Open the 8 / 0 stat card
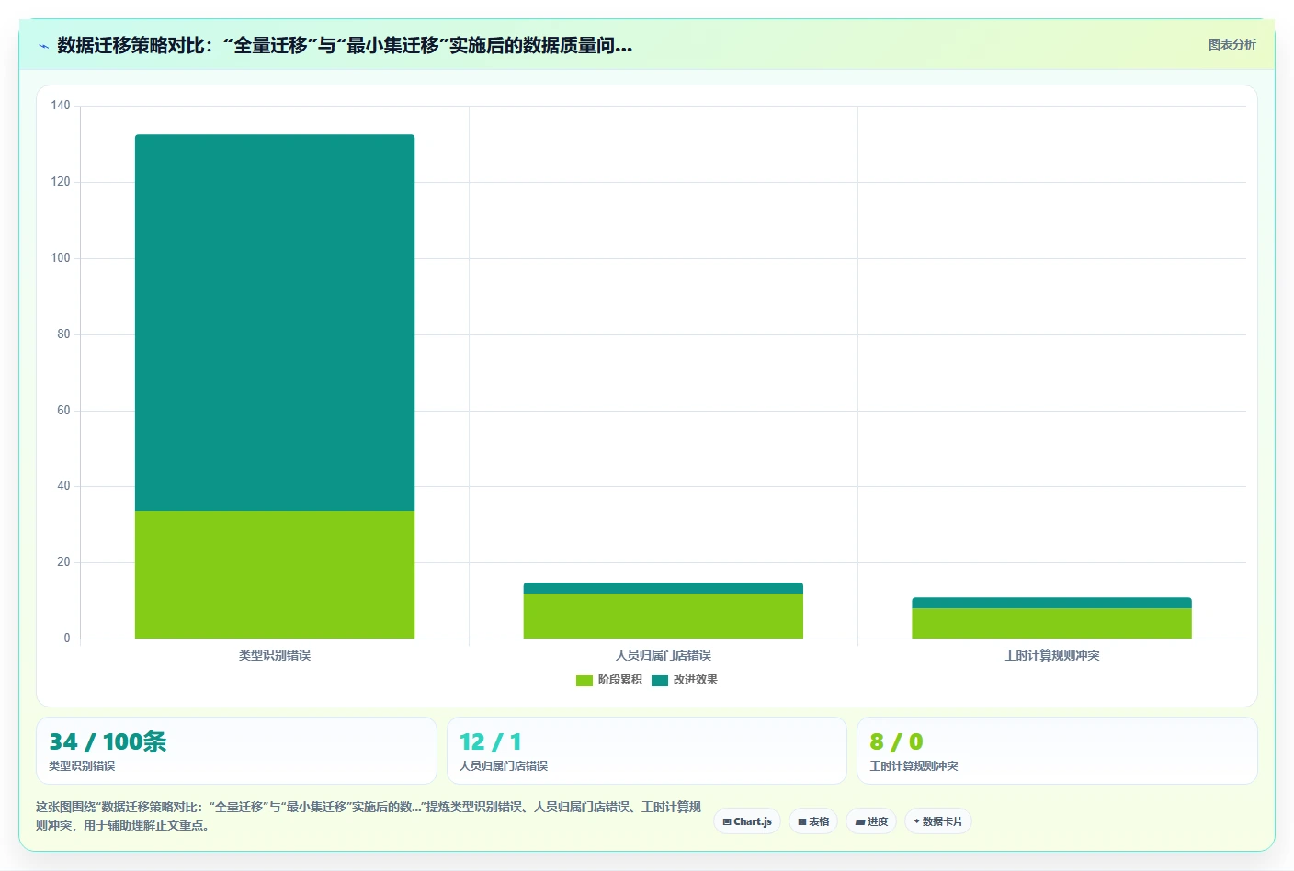 [1057, 751]
